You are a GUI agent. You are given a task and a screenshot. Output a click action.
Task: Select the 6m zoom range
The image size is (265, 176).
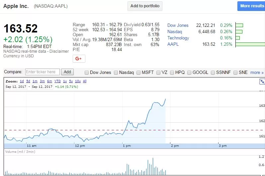[49, 81]
